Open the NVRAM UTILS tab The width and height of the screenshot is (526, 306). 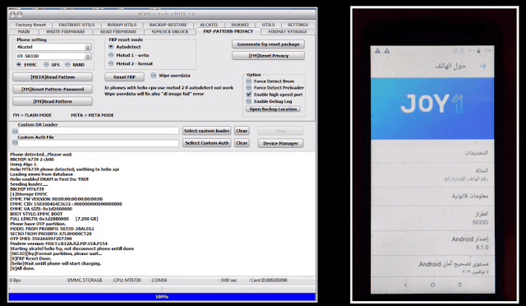122,25
